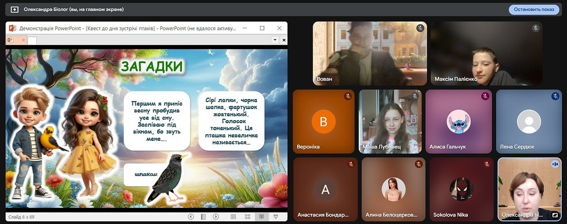The height and width of the screenshot is (224, 567).
Task: Start Slide Show from status bar icon
Action: (x=275, y=216)
